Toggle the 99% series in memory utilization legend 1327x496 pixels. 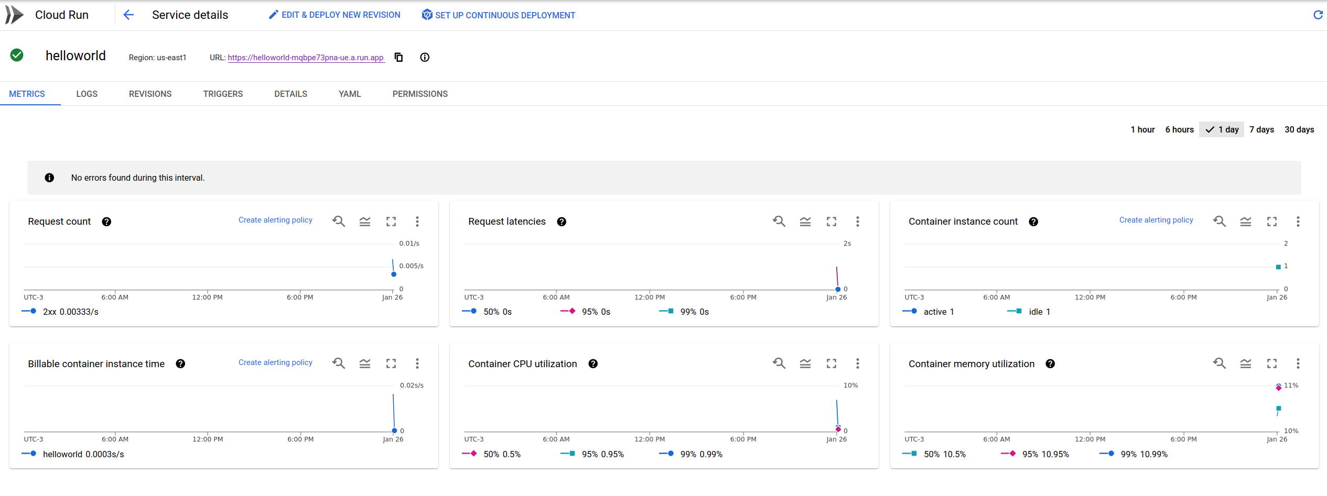[x=1134, y=454]
